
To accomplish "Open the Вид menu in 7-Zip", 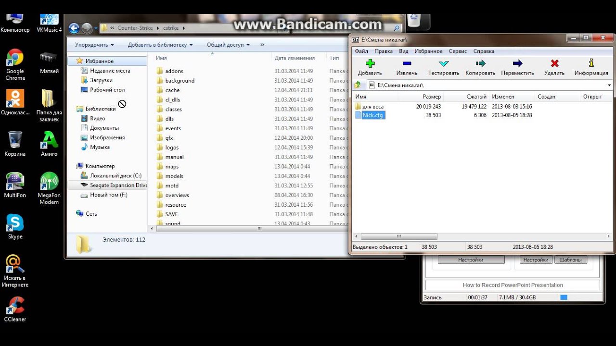I will click(x=404, y=51).
